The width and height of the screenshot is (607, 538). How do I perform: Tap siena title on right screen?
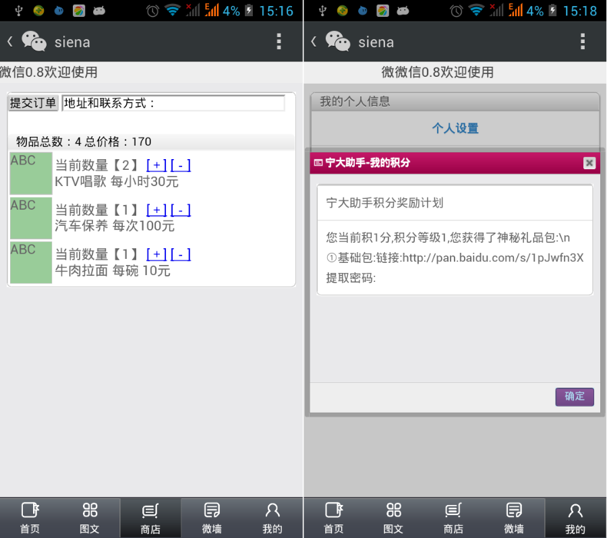376,42
